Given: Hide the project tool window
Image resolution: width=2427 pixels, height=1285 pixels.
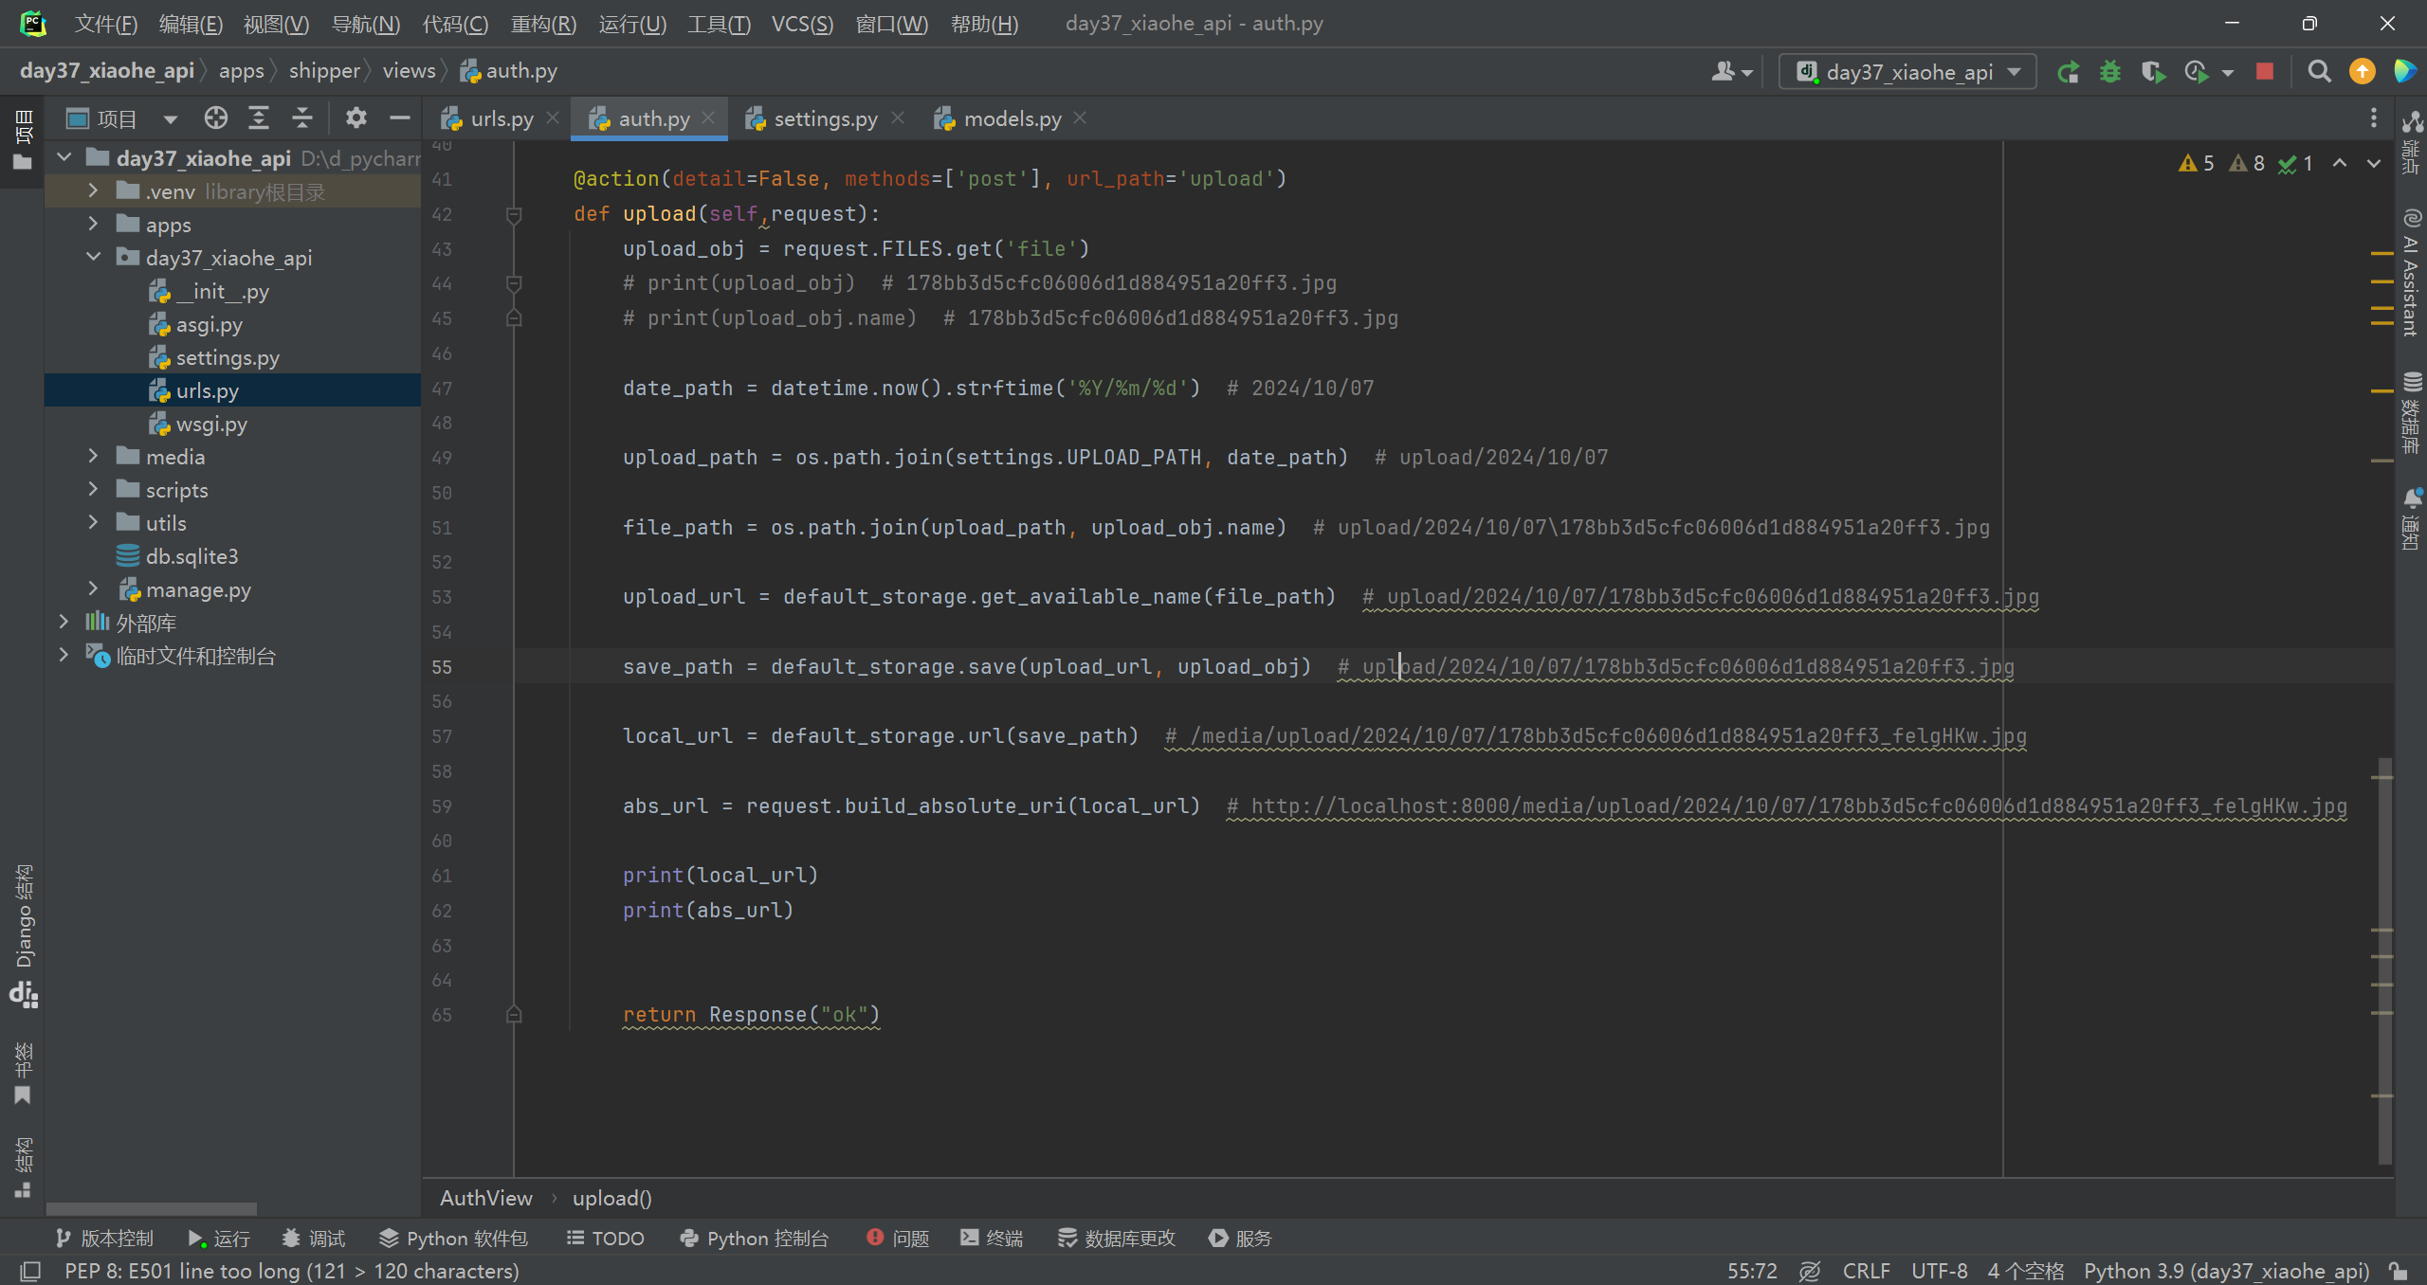Looking at the screenshot, I should [x=400, y=118].
